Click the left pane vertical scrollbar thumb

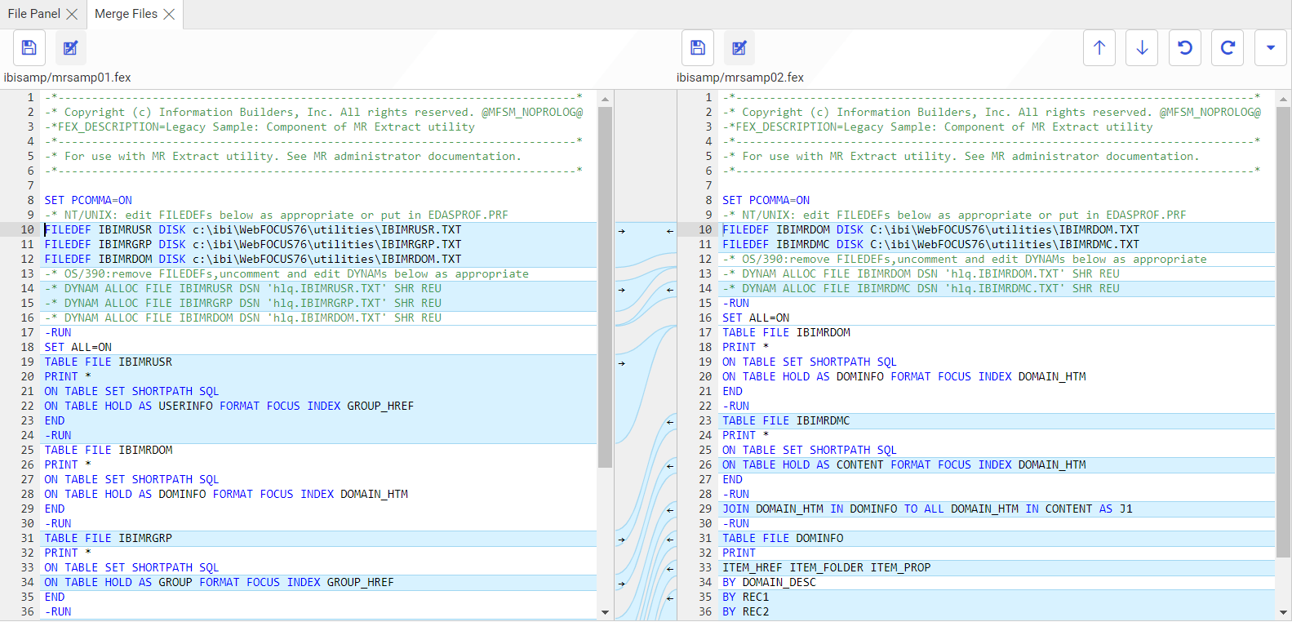pos(605,286)
